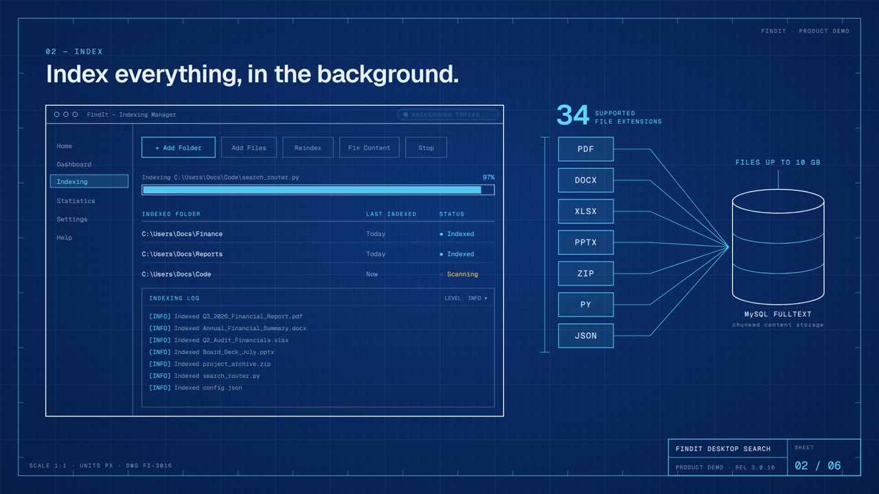Click log entry Board_Deck_July.pptx

pyautogui.click(x=212, y=352)
